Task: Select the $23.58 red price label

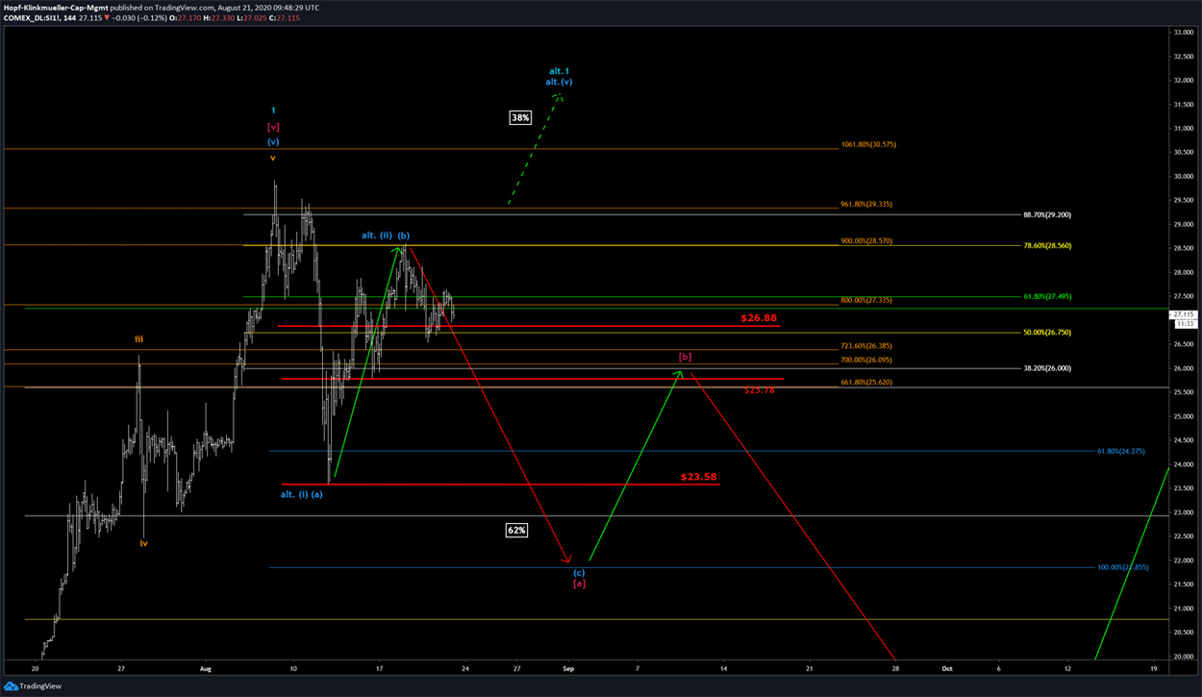Action: pyautogui.click(x=698, y=476)
